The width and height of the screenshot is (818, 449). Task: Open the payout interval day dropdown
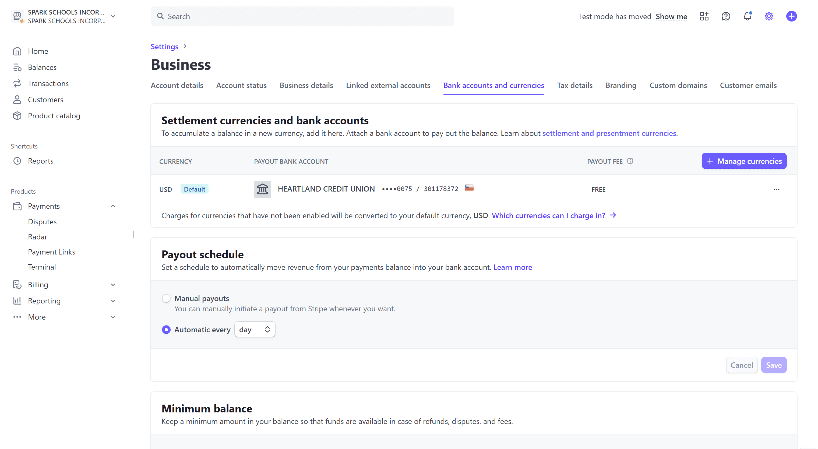point(255,330)
